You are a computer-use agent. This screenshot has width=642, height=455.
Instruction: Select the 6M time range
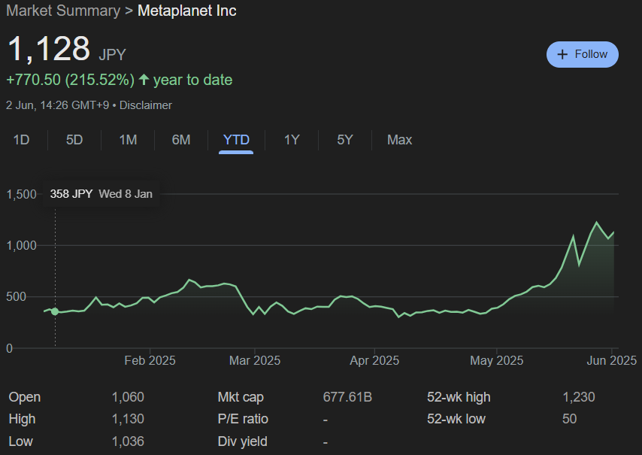click(x=181, y=140)
